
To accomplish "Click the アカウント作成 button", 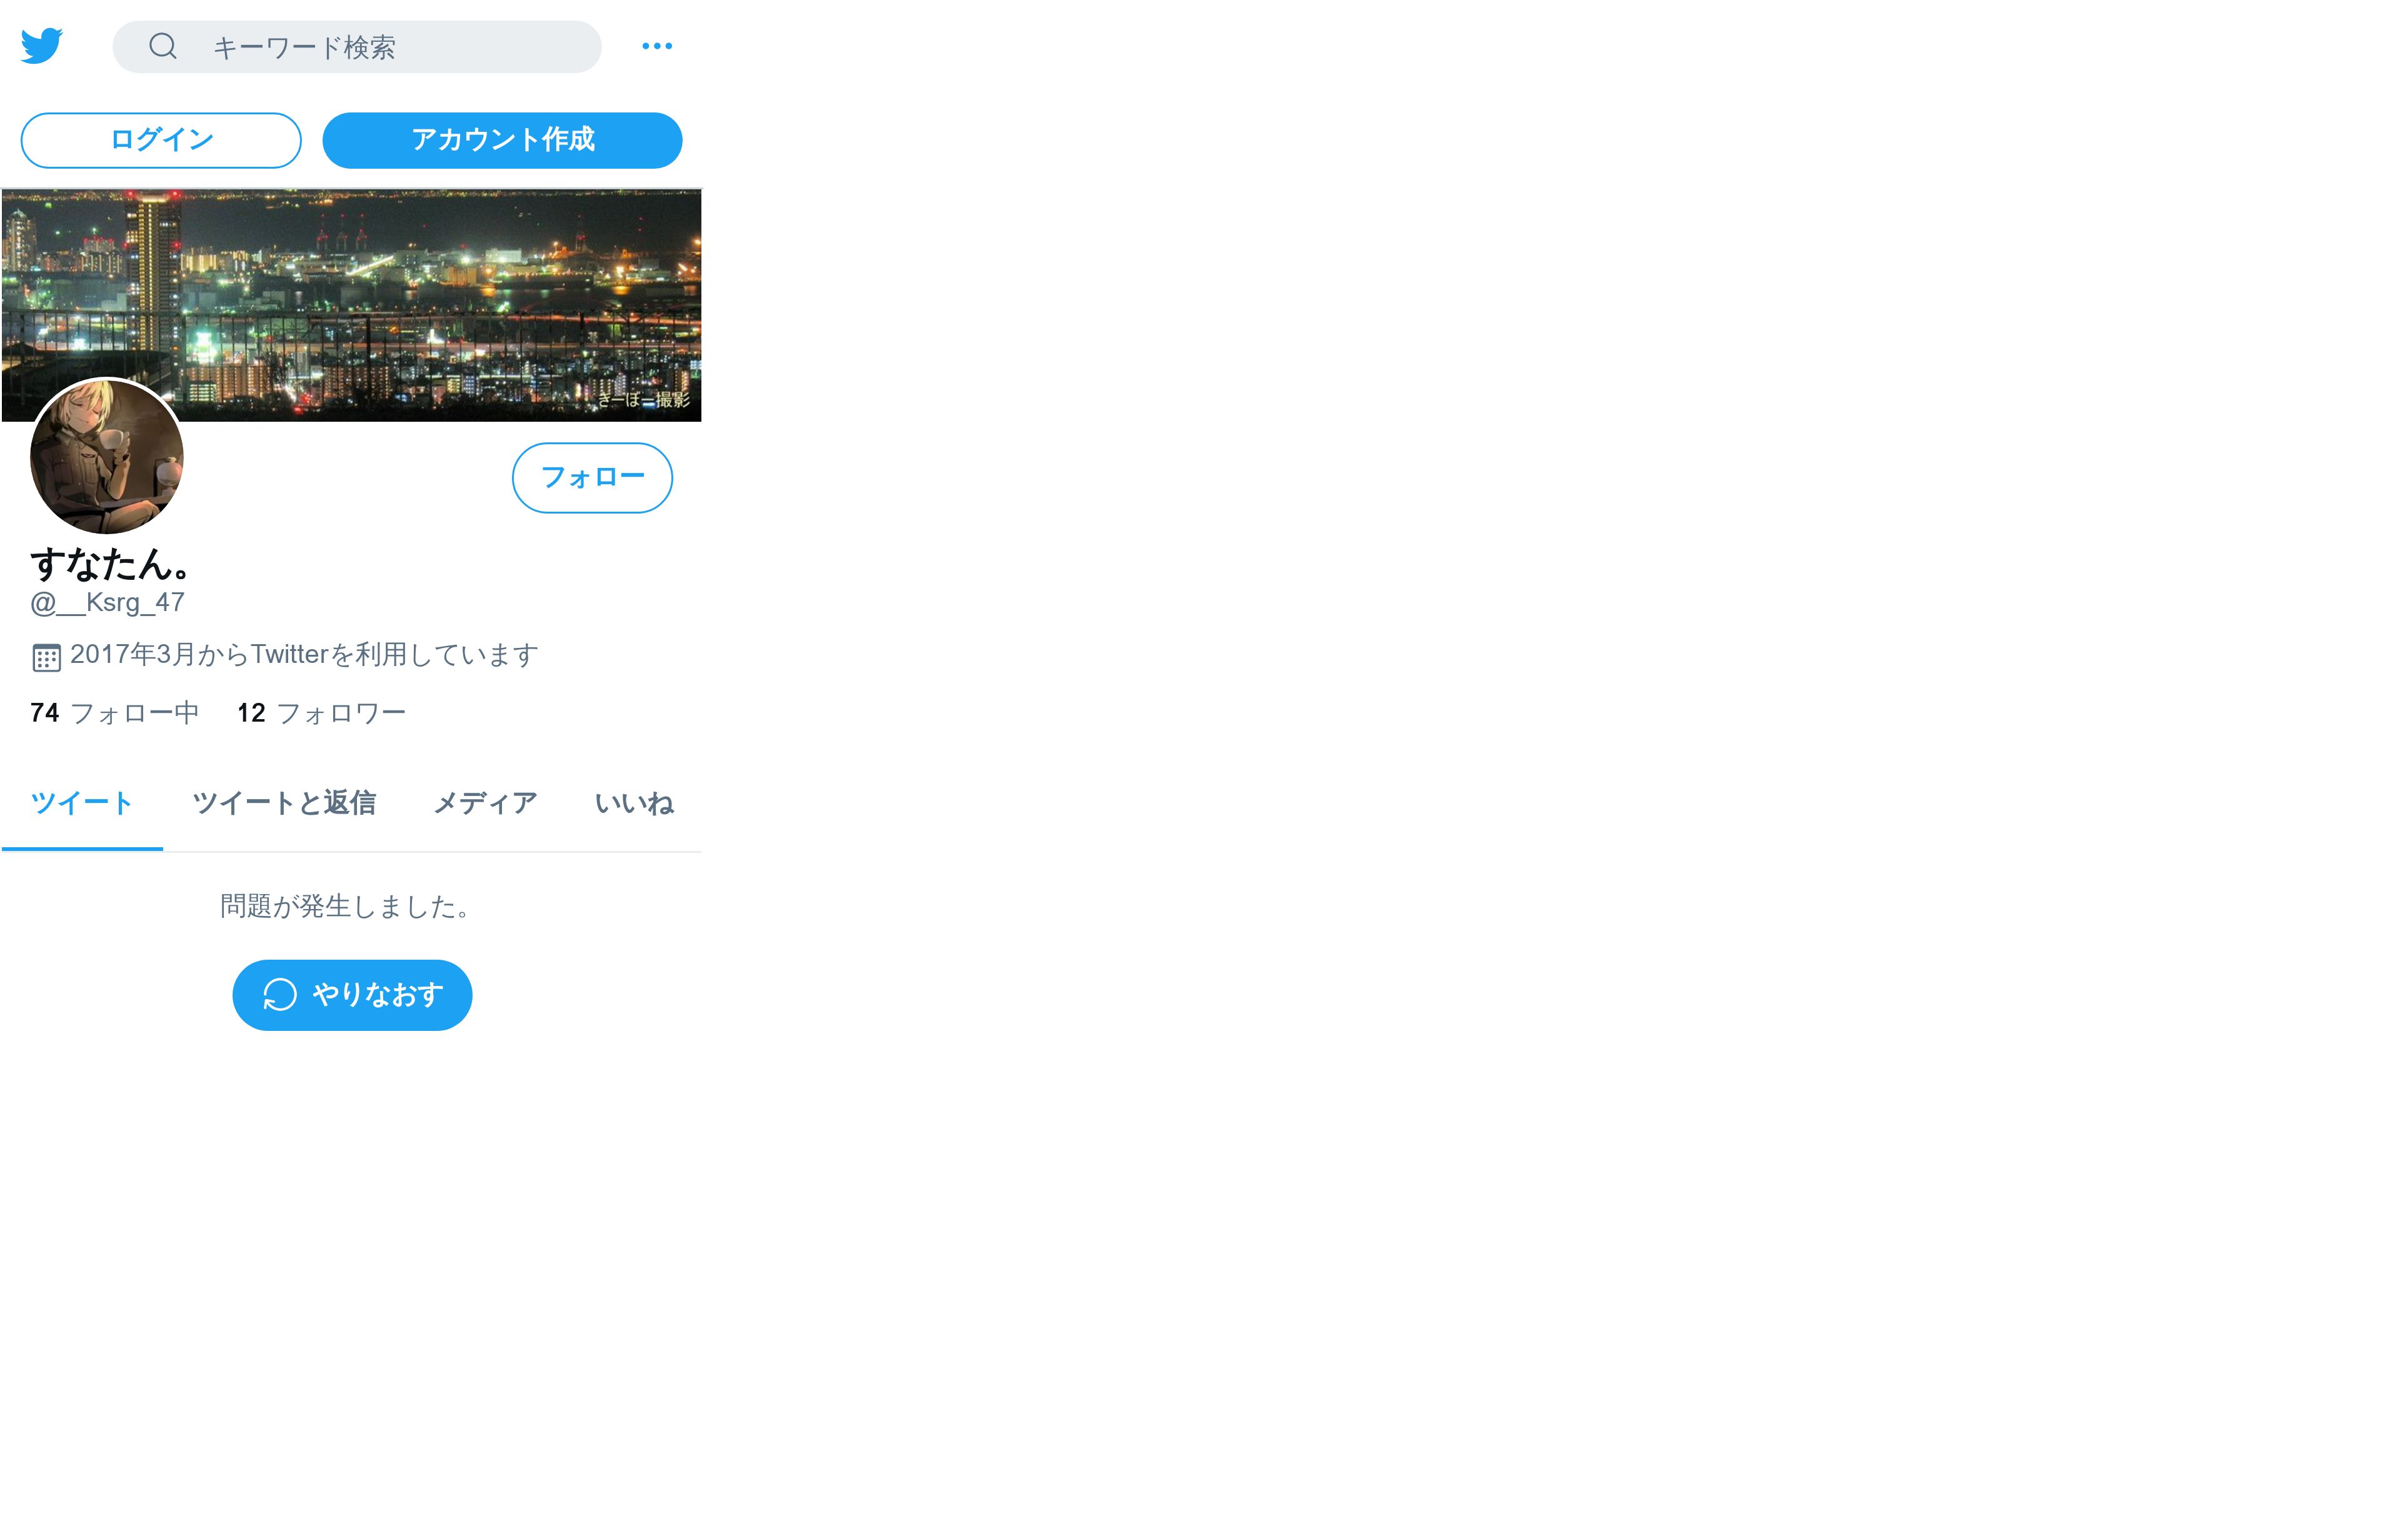I will coord(502,140).
